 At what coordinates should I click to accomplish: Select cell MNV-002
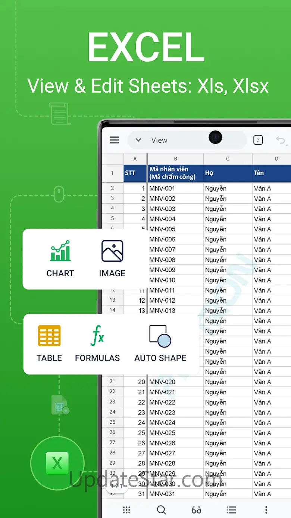[x=176, y=198]
